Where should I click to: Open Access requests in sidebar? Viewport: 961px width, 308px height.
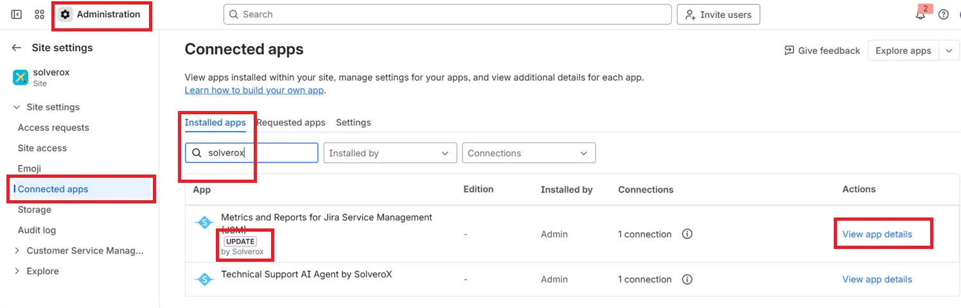coord(53,128)
